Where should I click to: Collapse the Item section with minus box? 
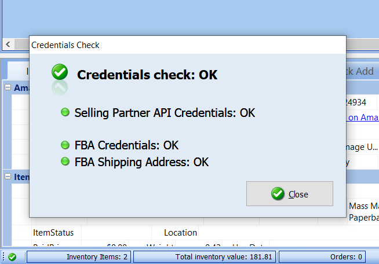(x=8, y=177)
